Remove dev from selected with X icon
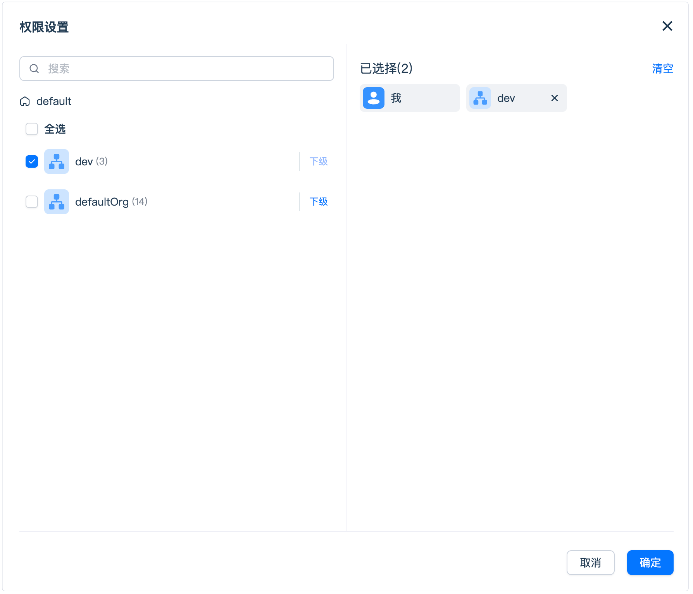This screenshot has width=693, height=594. pos(554,98)
